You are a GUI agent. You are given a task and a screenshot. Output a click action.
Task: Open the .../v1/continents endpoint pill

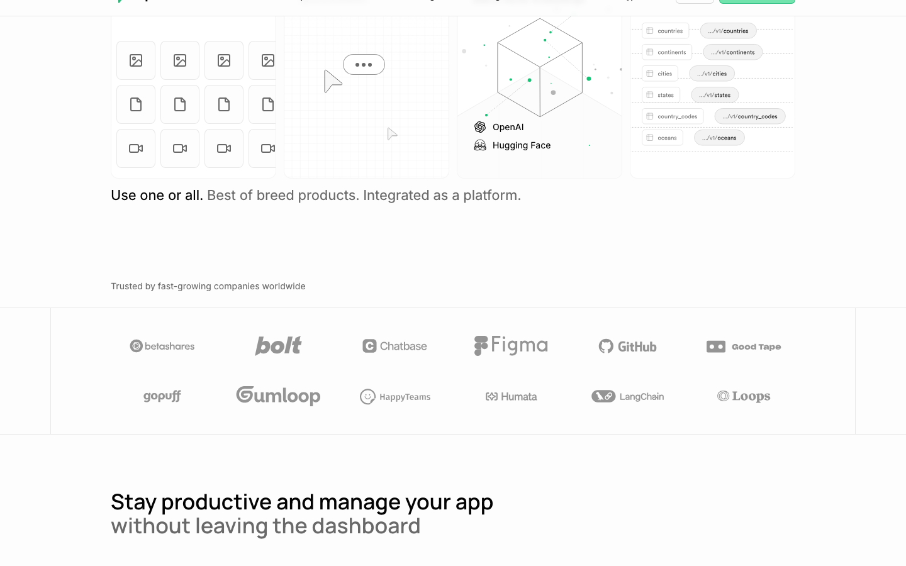733,52
